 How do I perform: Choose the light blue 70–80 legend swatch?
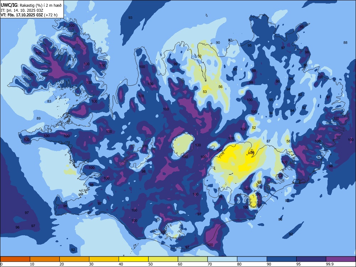[222, 259]
